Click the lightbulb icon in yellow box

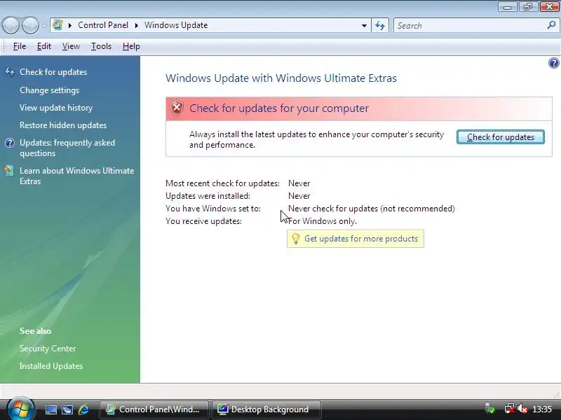[x=296, y=239]
